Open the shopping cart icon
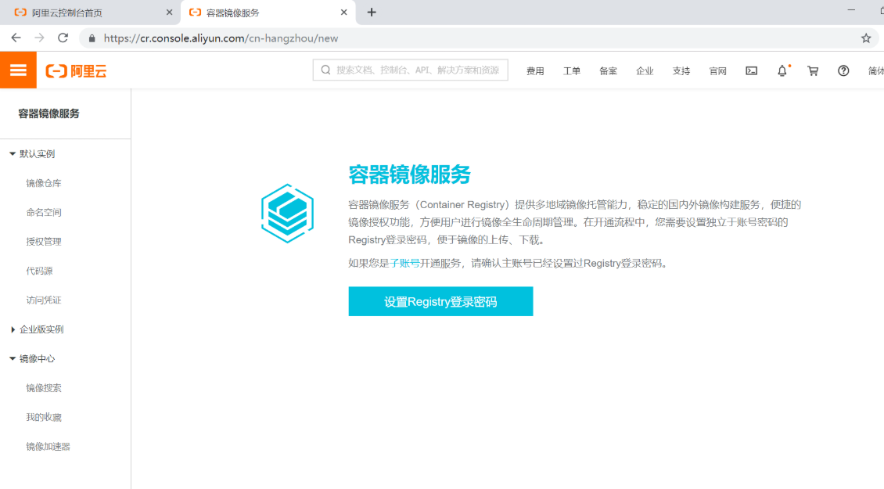This screenshot has height=489, width=884. click(x=812, y=70)
